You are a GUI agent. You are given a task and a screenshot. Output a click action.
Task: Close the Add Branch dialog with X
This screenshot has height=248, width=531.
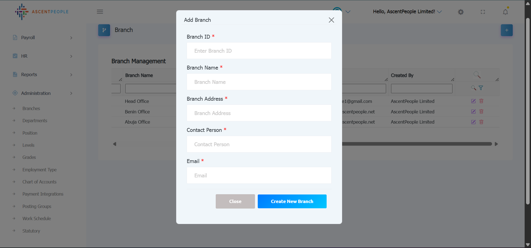pos(331,20)
